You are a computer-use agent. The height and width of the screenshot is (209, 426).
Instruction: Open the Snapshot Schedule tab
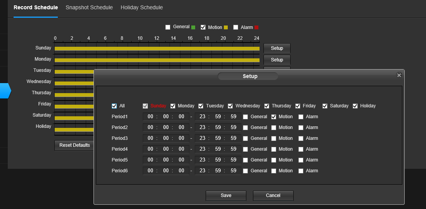click(89, 8)
